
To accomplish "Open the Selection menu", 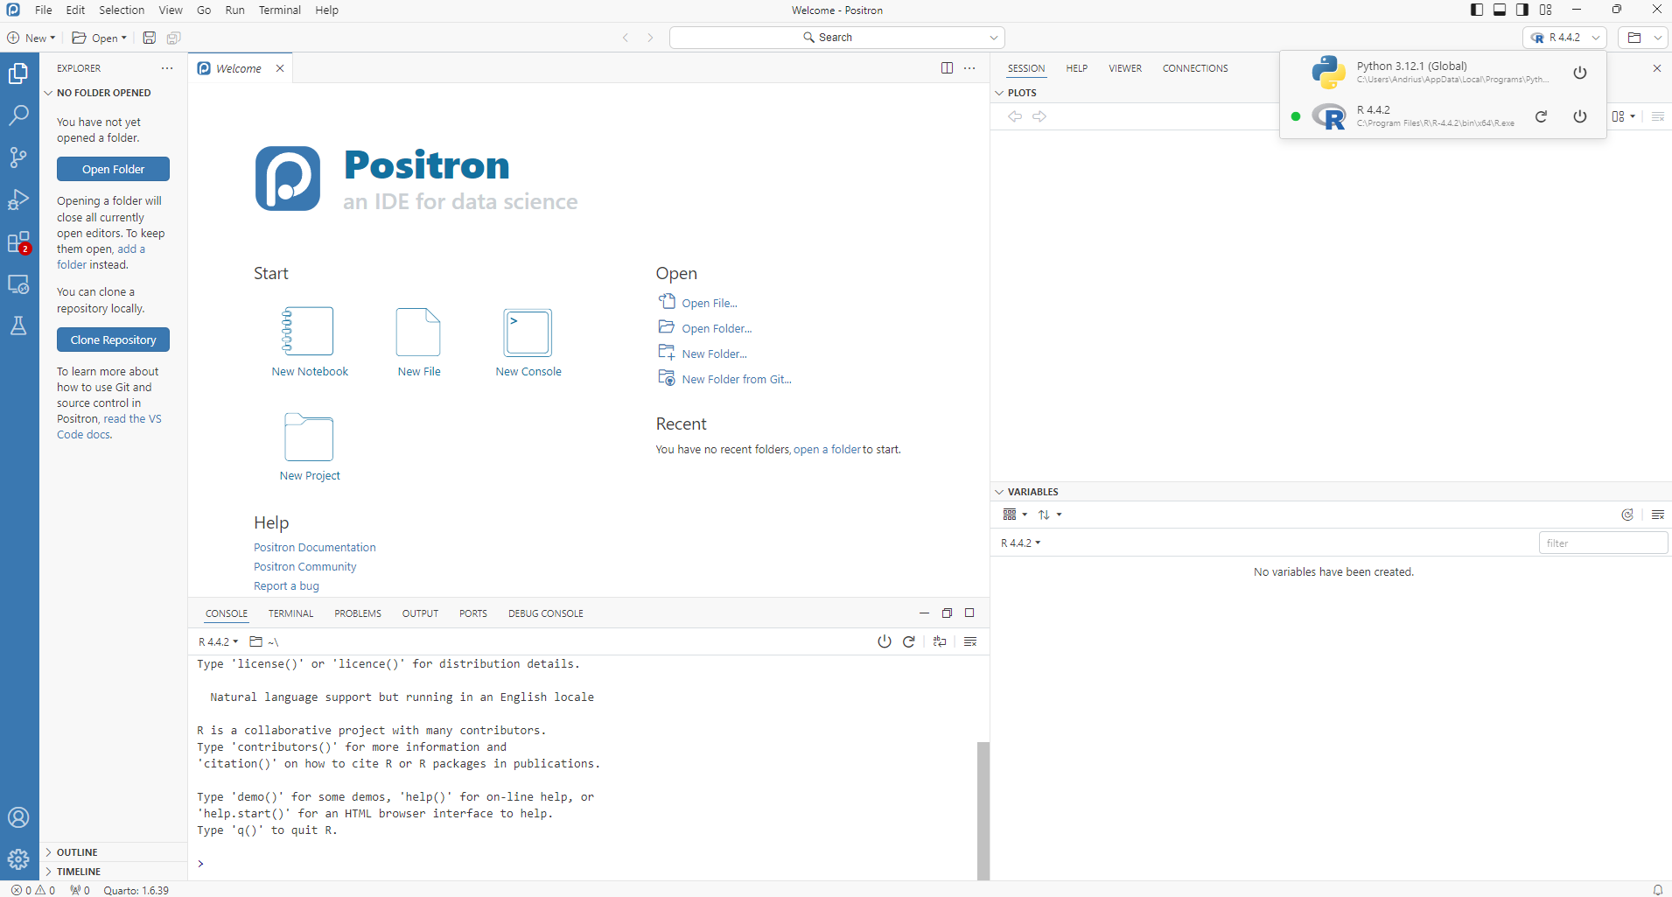I will coord(122,10).
